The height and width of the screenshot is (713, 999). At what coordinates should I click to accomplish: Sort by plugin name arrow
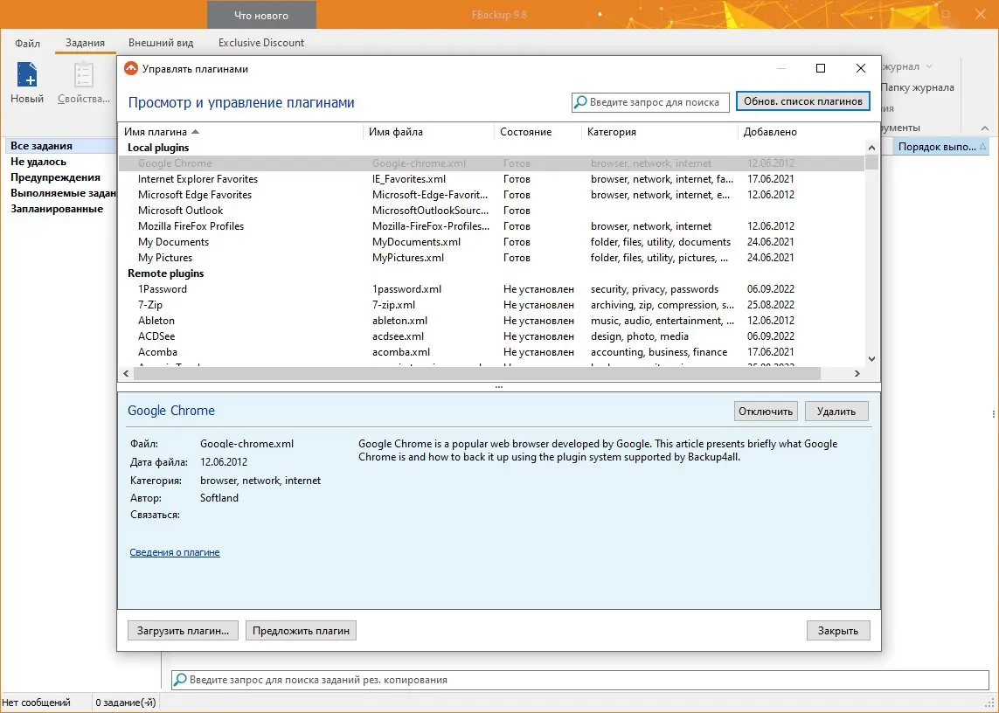click(x=196, y=132)
